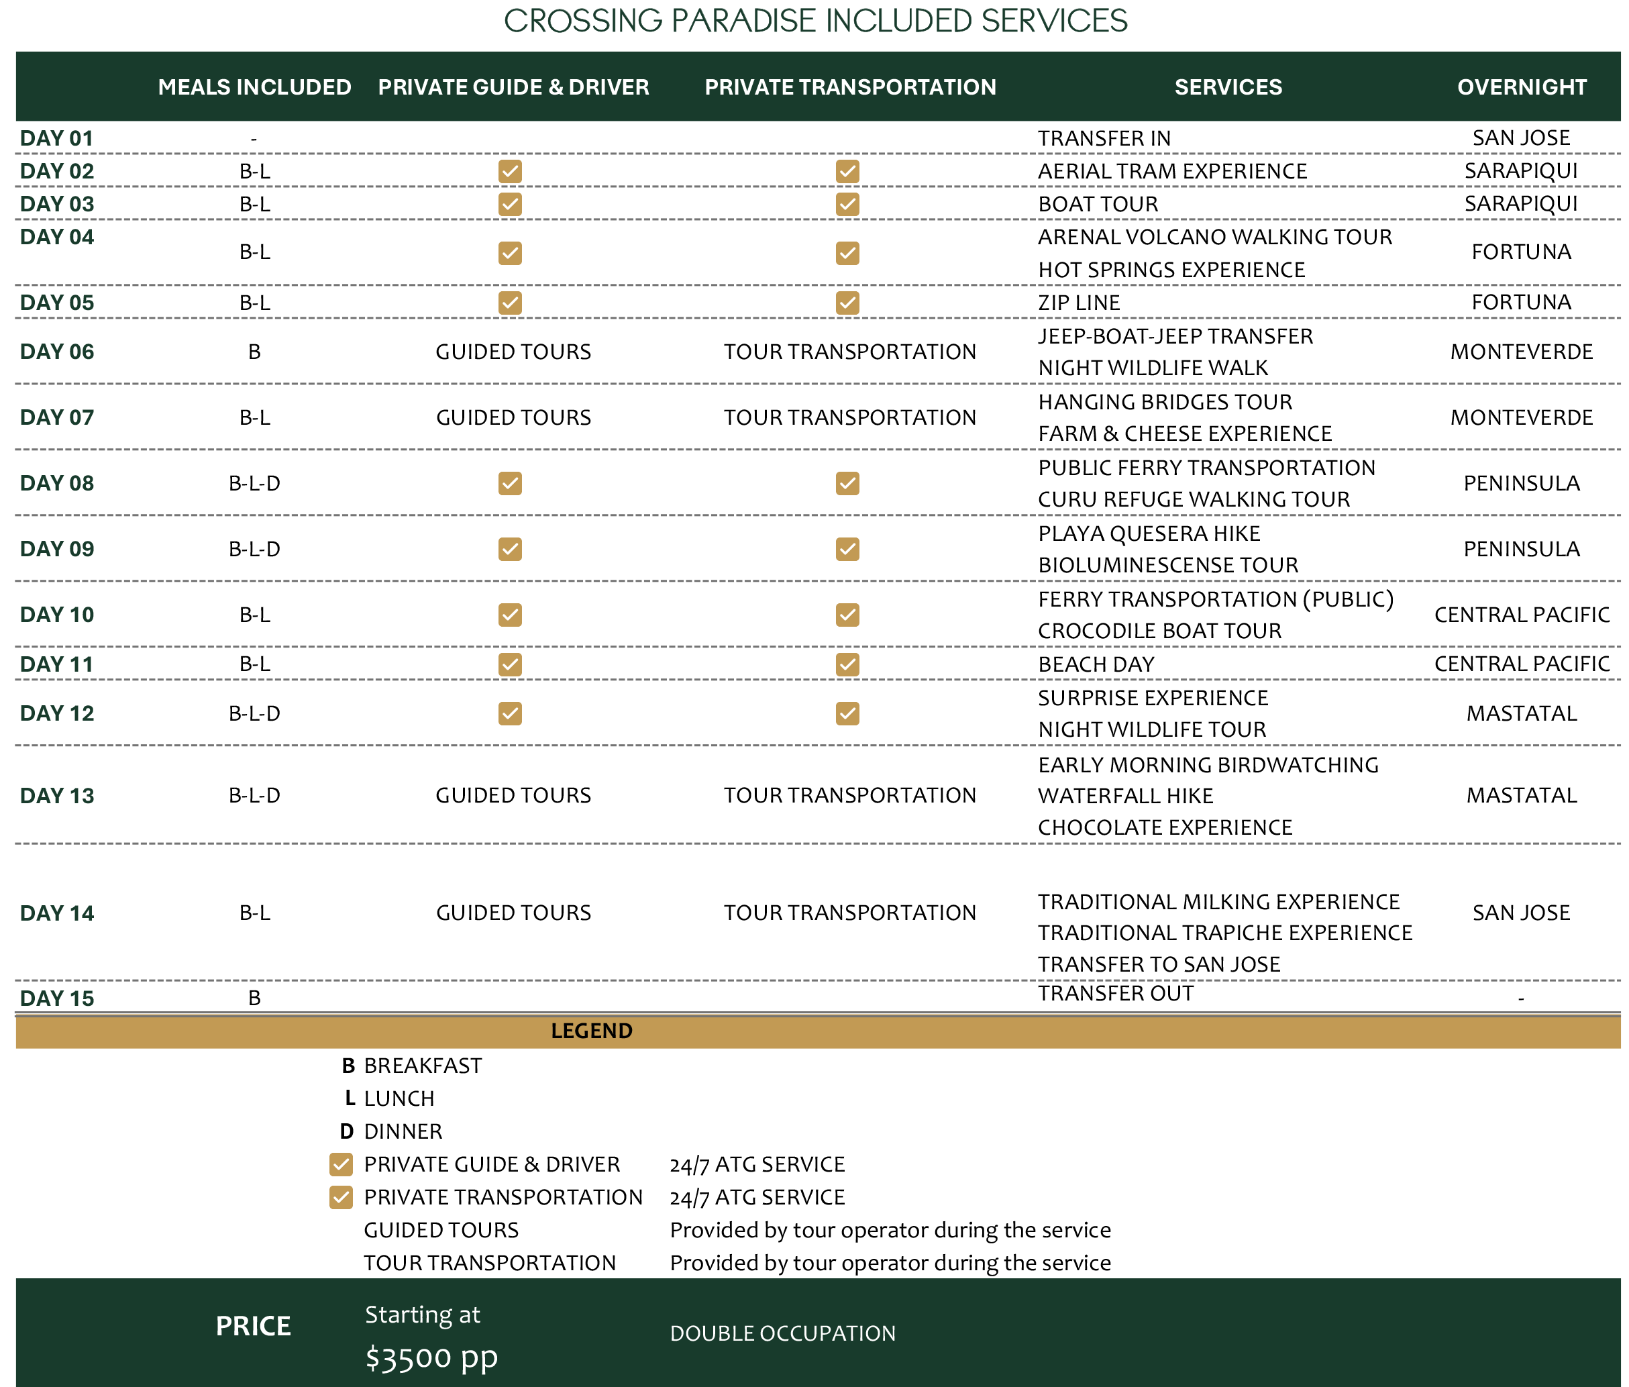The width and height of the screenshot is (1629, 1387).
Task: Select the Services column header
Action: coord(1229,87)
